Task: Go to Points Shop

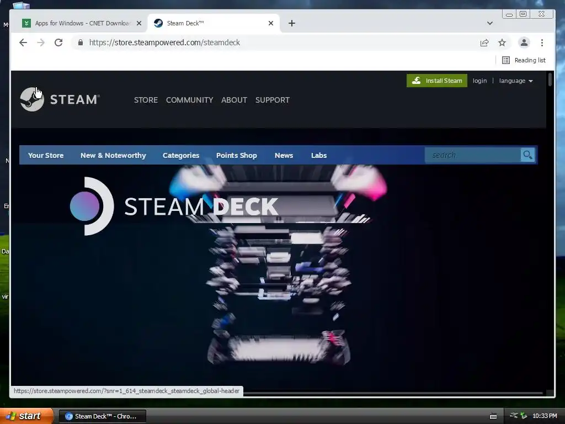Action: pyautogui.click(x=236, y=155)
